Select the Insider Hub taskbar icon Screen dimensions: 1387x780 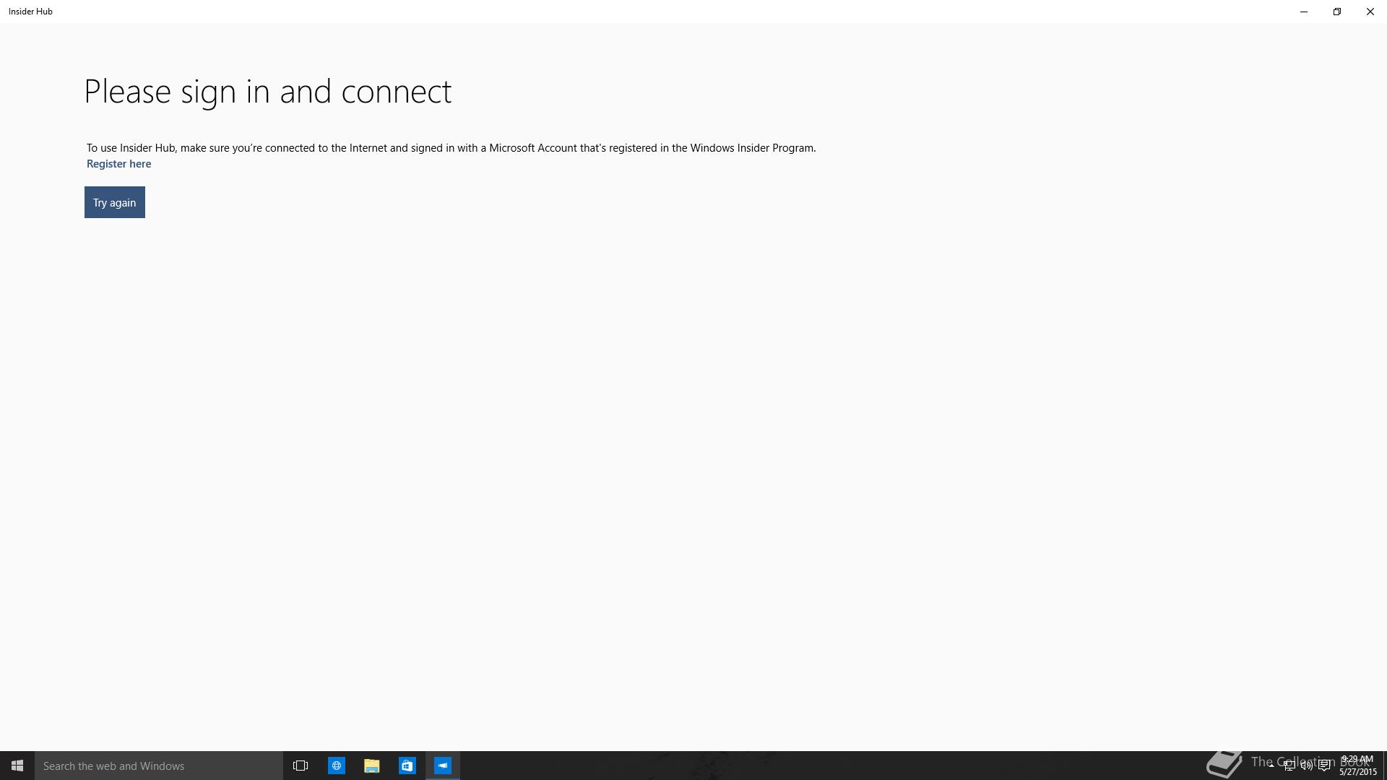point(443,766)
